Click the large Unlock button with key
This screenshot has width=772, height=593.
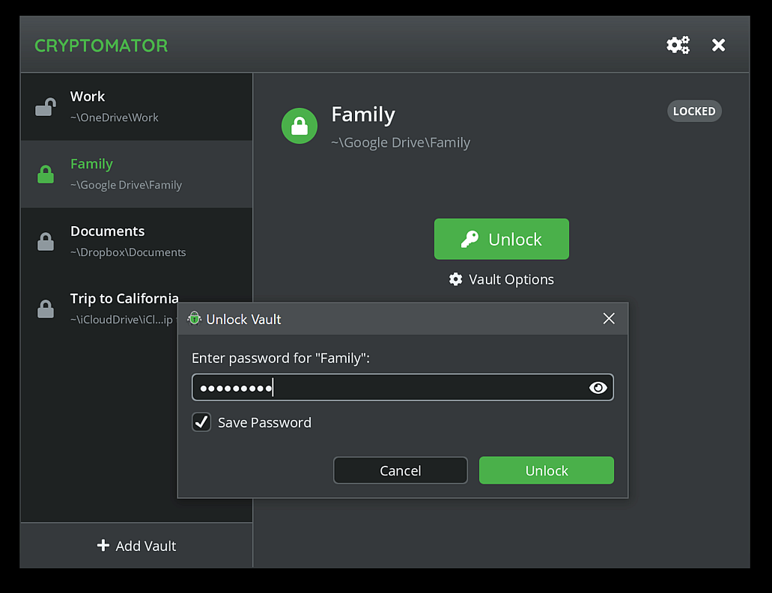[501, 239]
